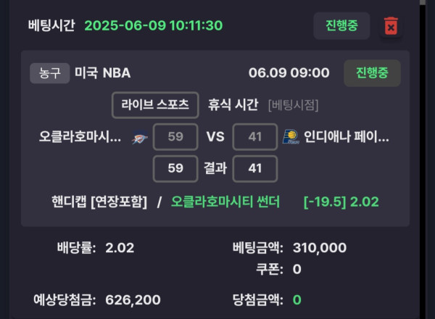Image resolution: width=435 pixels, height=319 pixels.
Task: Click the bet-time score box showing 41
Action: tap(255, 137)
